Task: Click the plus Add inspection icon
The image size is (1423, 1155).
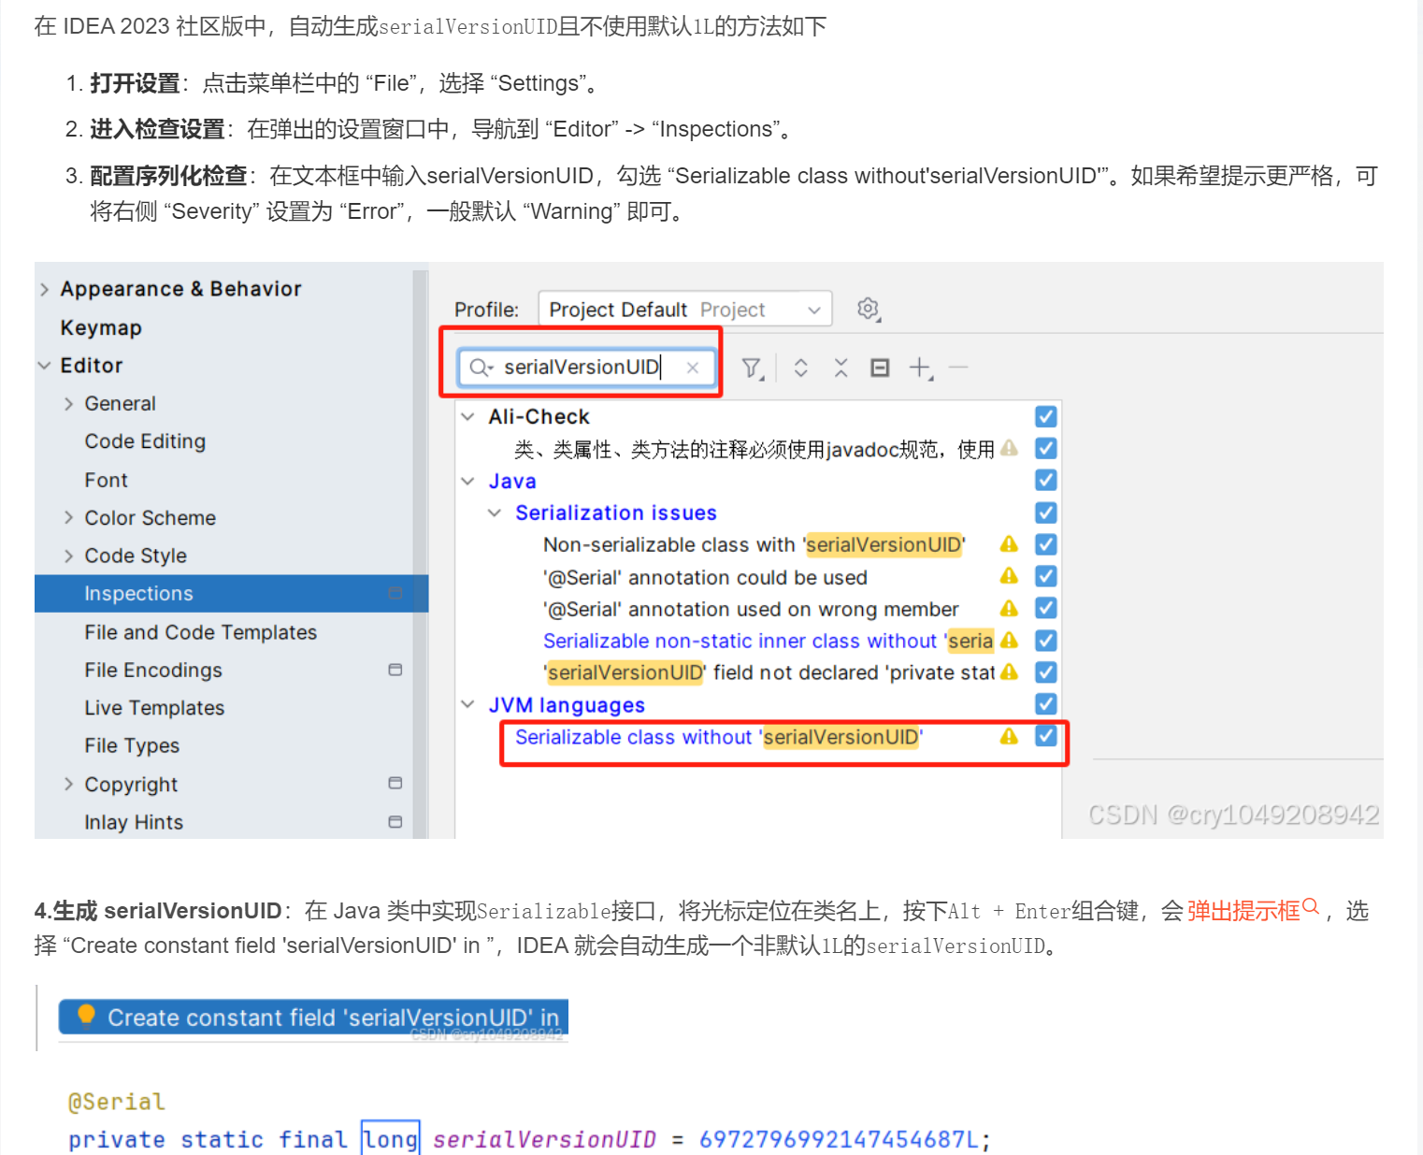Action: tap(921, 368)
